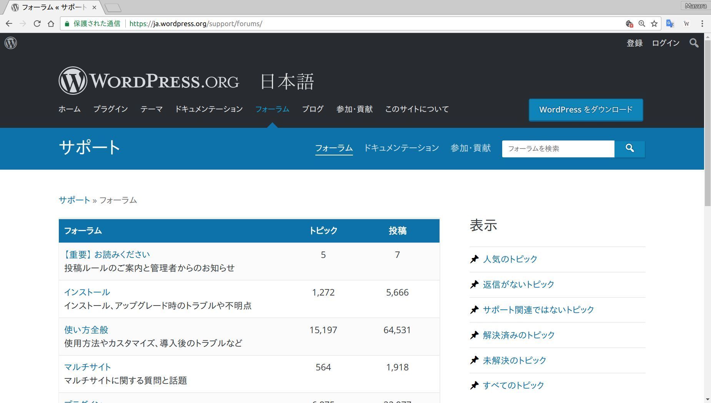Screen dimensions: 711x403
Task: Click the large WordPress.org logo
Action: [x=149, y=81]
